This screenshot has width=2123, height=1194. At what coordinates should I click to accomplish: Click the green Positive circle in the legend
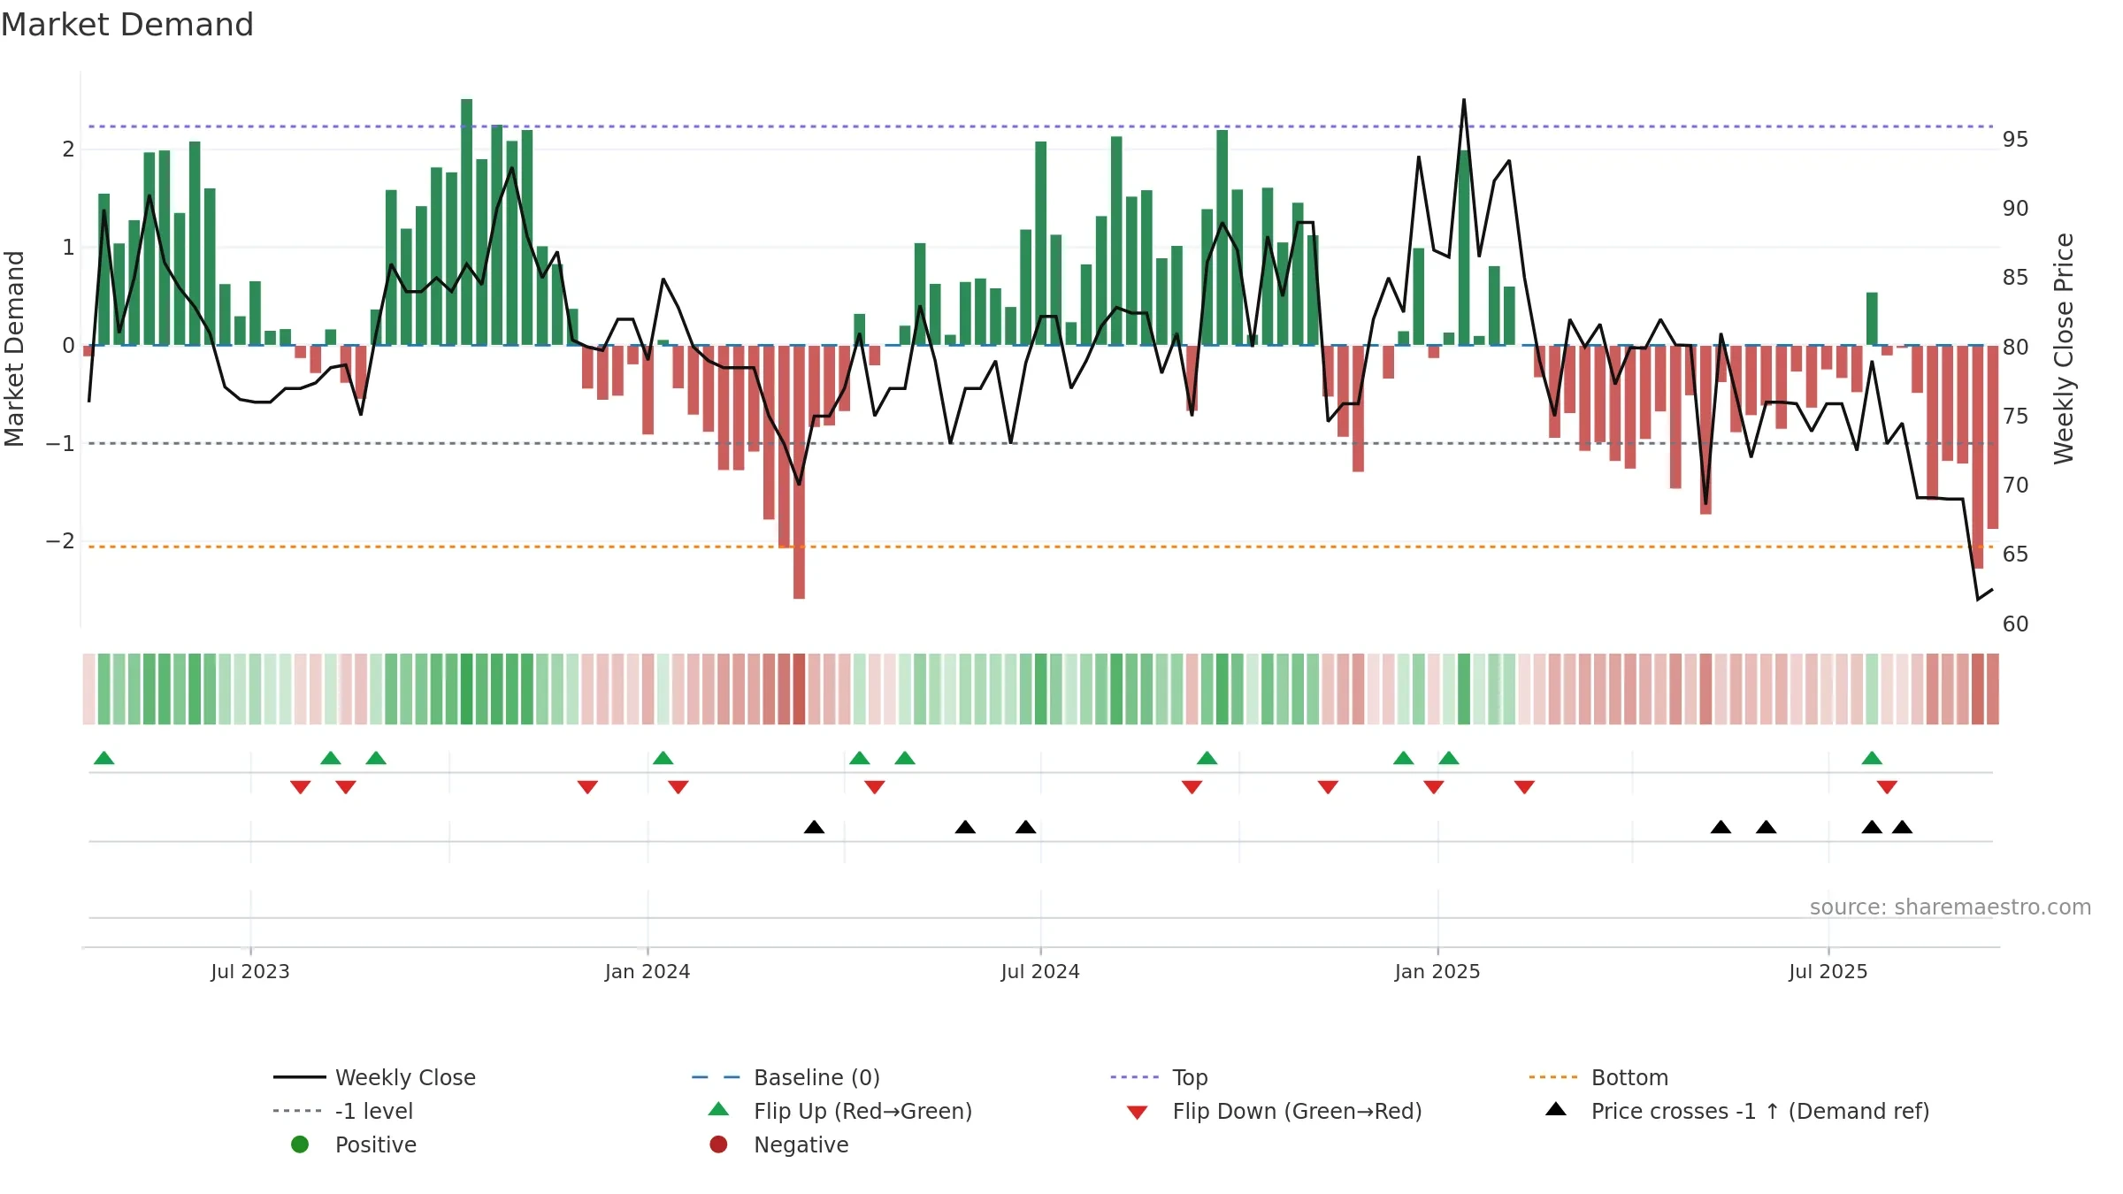coord(300,1144)
